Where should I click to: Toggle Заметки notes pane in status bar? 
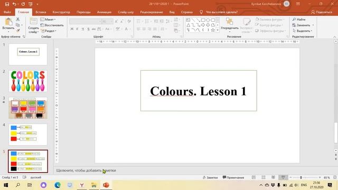[x=210, y=177]
